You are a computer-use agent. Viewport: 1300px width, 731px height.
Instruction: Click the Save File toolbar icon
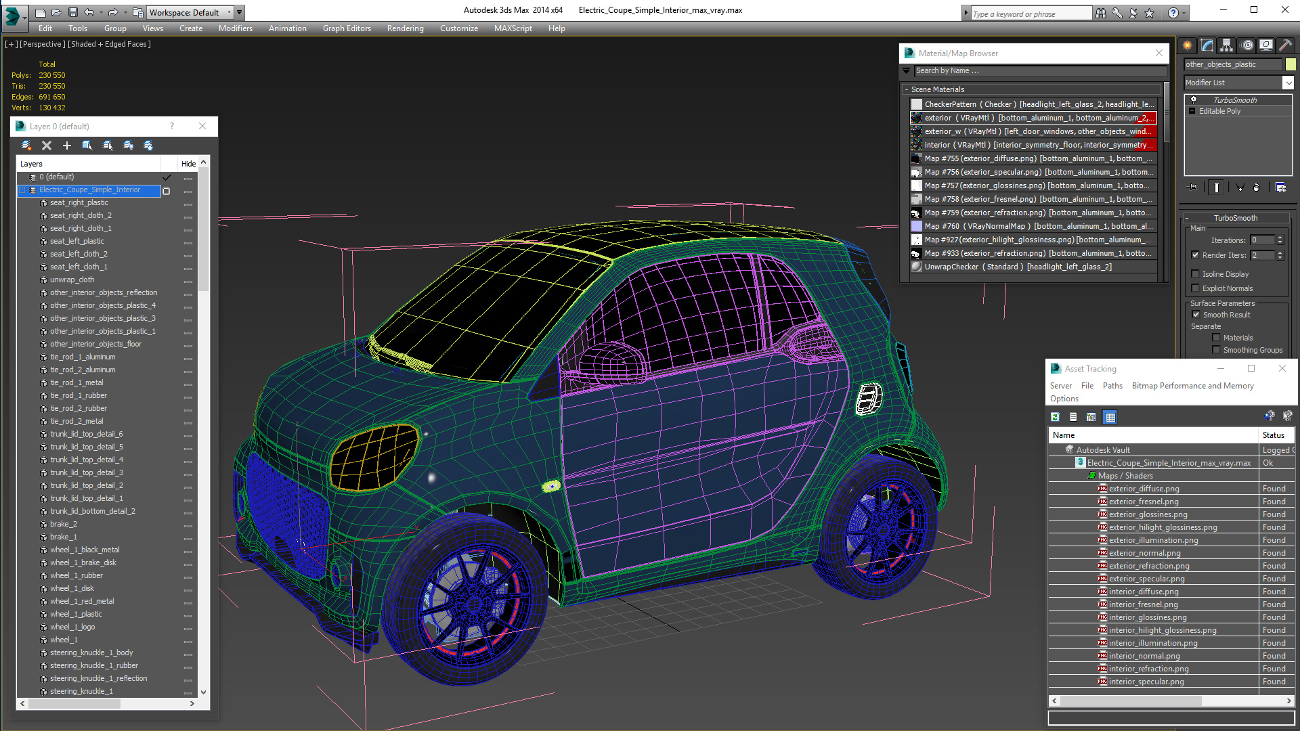(72, 12)
